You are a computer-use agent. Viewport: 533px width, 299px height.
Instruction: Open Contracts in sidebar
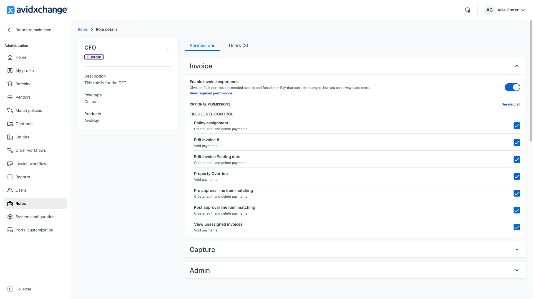click(x=36, y=124)
